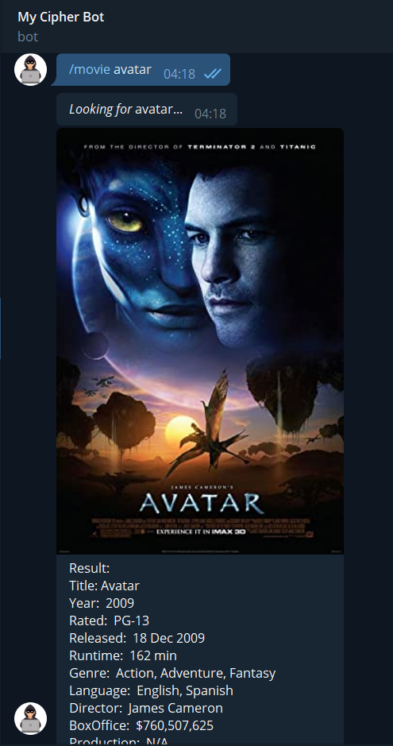Viewport: 393px width, 746px height.
Task: Click the double-check read receipt icon
Action: tap(213, 74)
